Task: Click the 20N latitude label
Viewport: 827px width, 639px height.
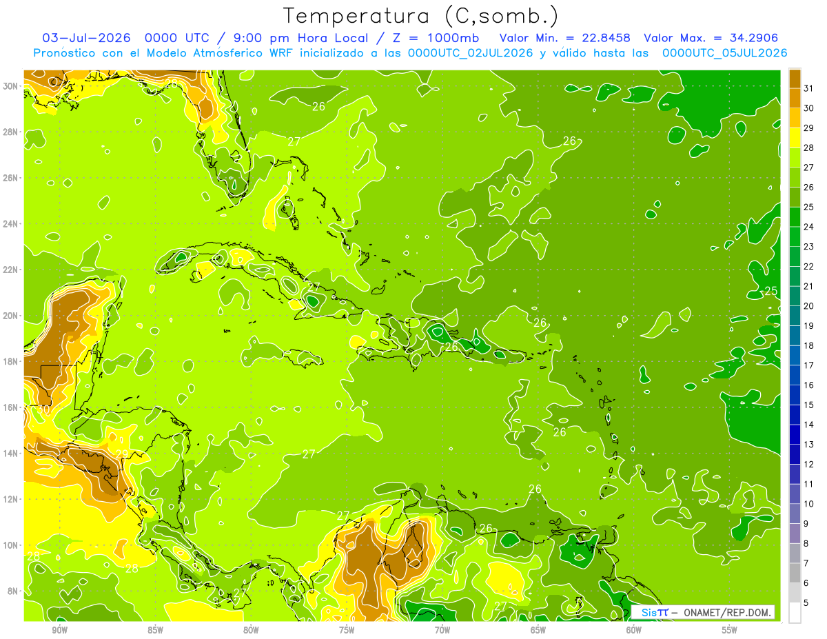Action: 12,316
